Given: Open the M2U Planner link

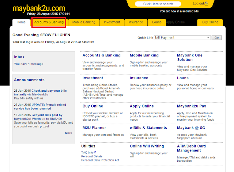Looking at the screenshot, I should coord(94,128).
